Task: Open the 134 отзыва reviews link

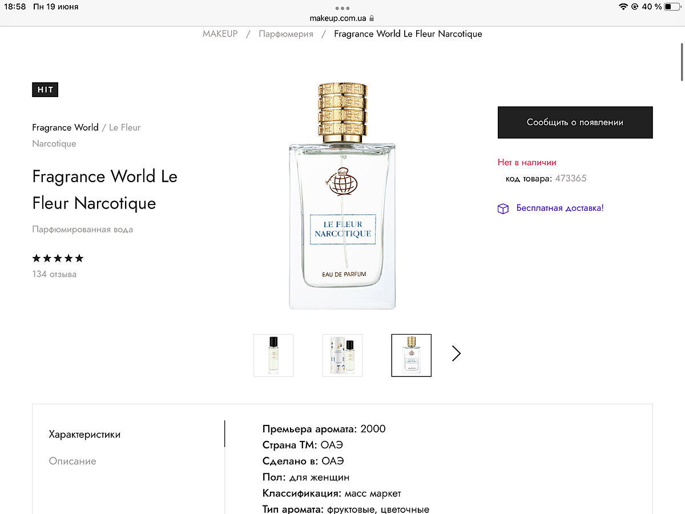Action: (x=54, y=274)
